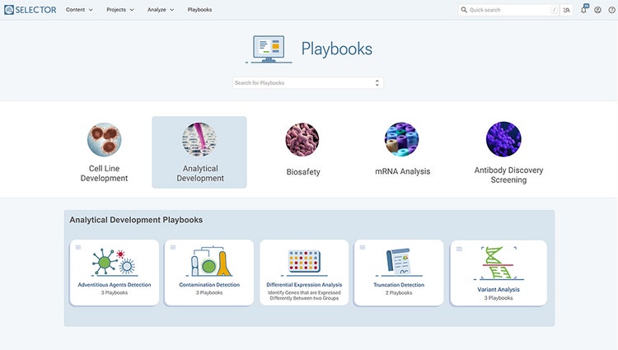Expand the Content menu dropdown

pos(79,10)
